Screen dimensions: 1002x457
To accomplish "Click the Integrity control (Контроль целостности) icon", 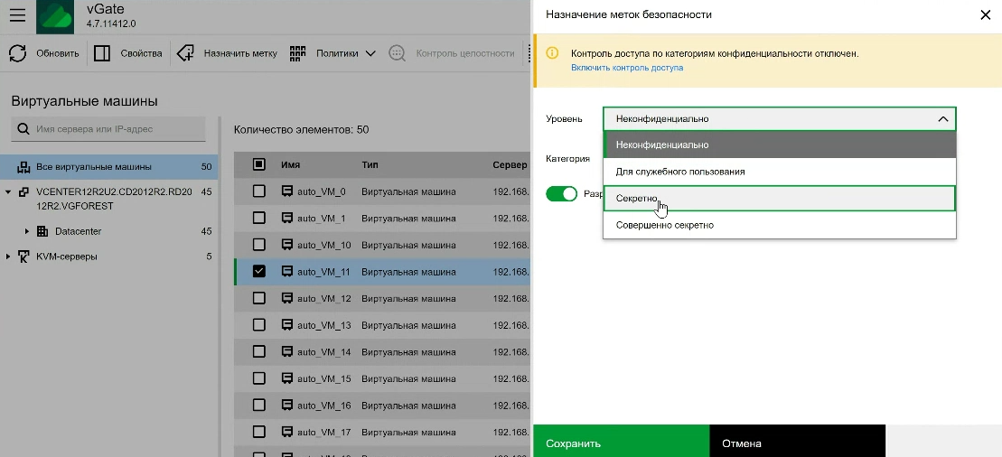I will point(398,53).
